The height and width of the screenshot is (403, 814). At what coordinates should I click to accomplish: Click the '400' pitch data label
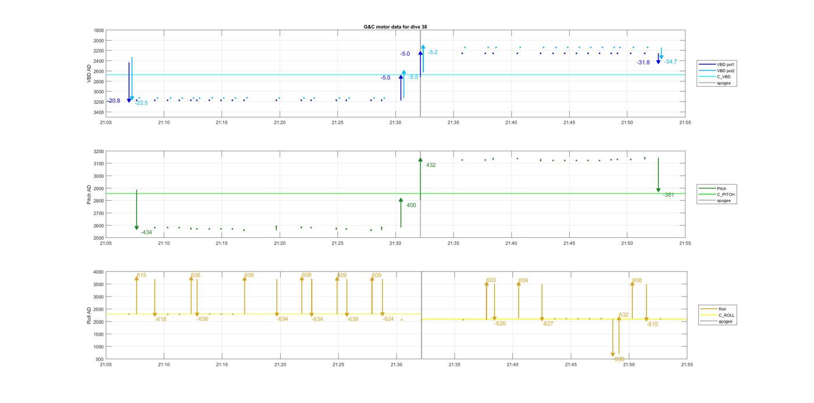pyautogui.click(x=411, y=205)
